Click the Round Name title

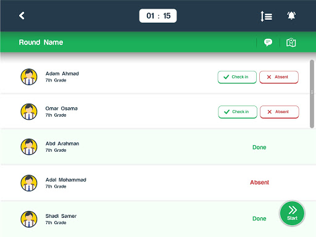(x=41, y=43)
